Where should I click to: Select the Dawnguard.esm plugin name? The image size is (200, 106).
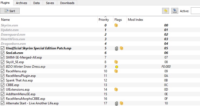tap(13, 35)
